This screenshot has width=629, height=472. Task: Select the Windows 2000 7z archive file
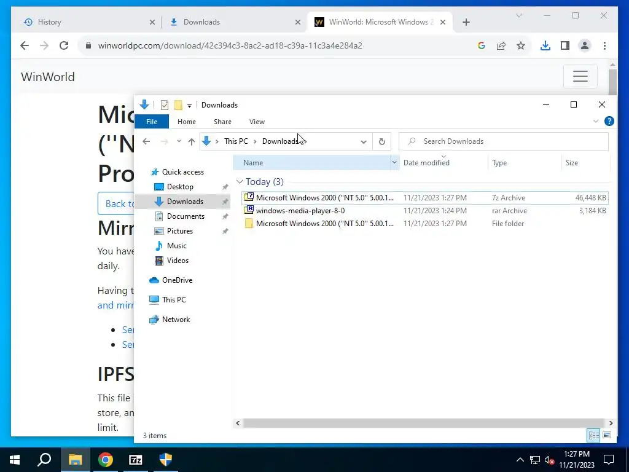click(425, 198)
